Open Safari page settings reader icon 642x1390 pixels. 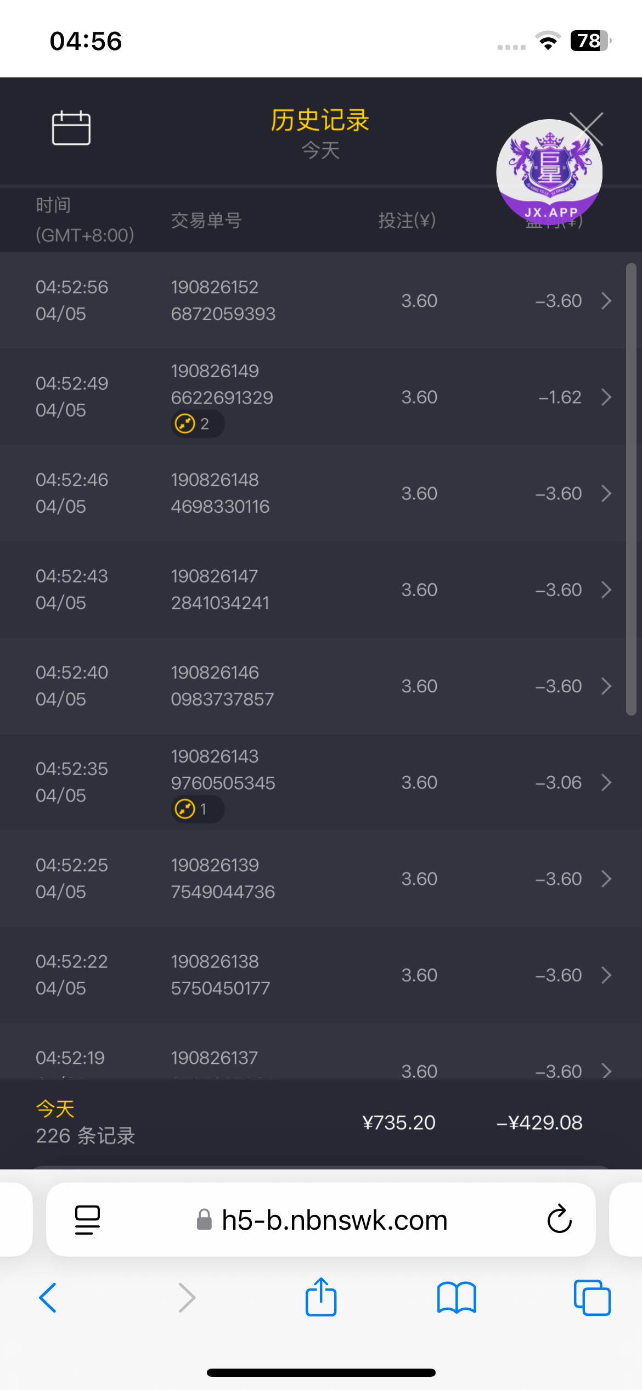(x=87, y=1219)
